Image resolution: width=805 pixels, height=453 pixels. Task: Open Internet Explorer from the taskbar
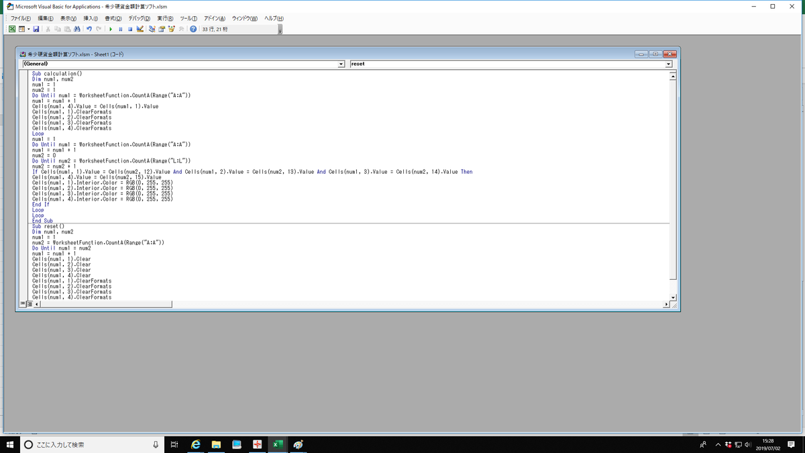tap(197, 444)
